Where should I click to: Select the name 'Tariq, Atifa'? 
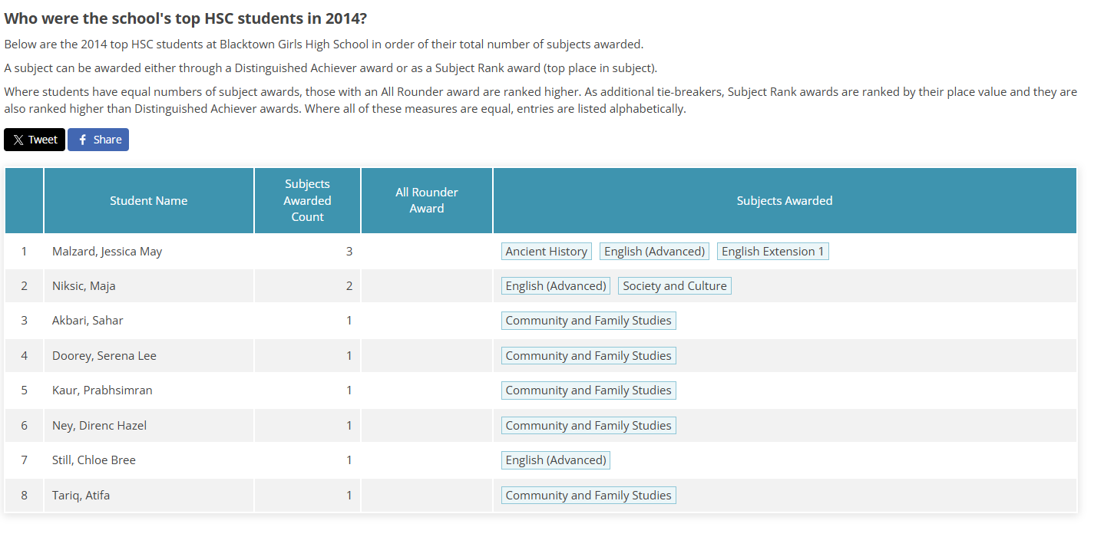coord(81,496)
